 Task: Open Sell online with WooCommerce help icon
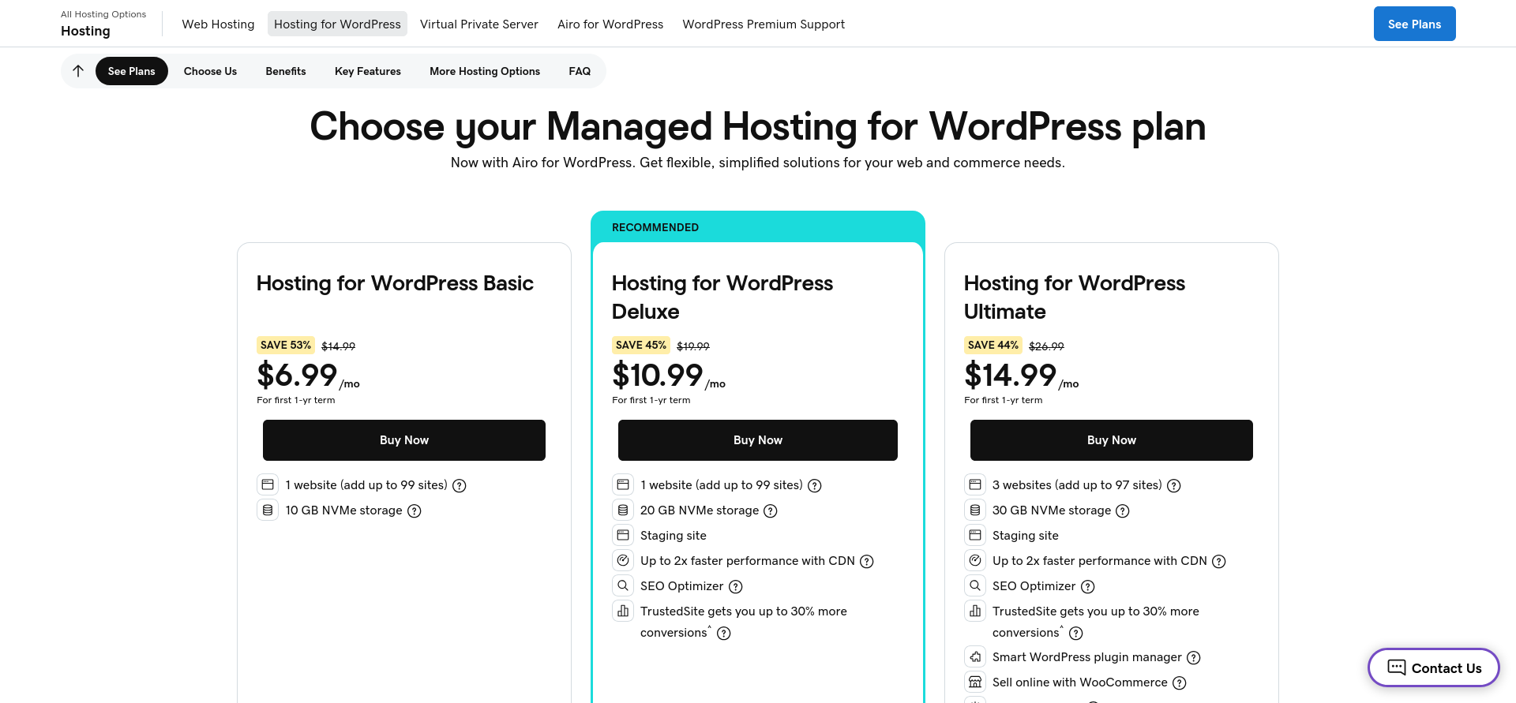point(1180,683)
